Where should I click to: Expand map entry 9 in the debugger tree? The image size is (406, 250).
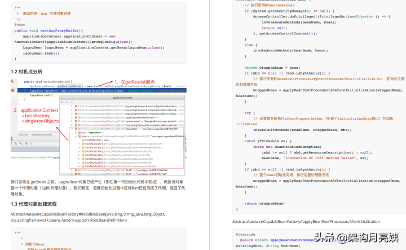point(72,114)
